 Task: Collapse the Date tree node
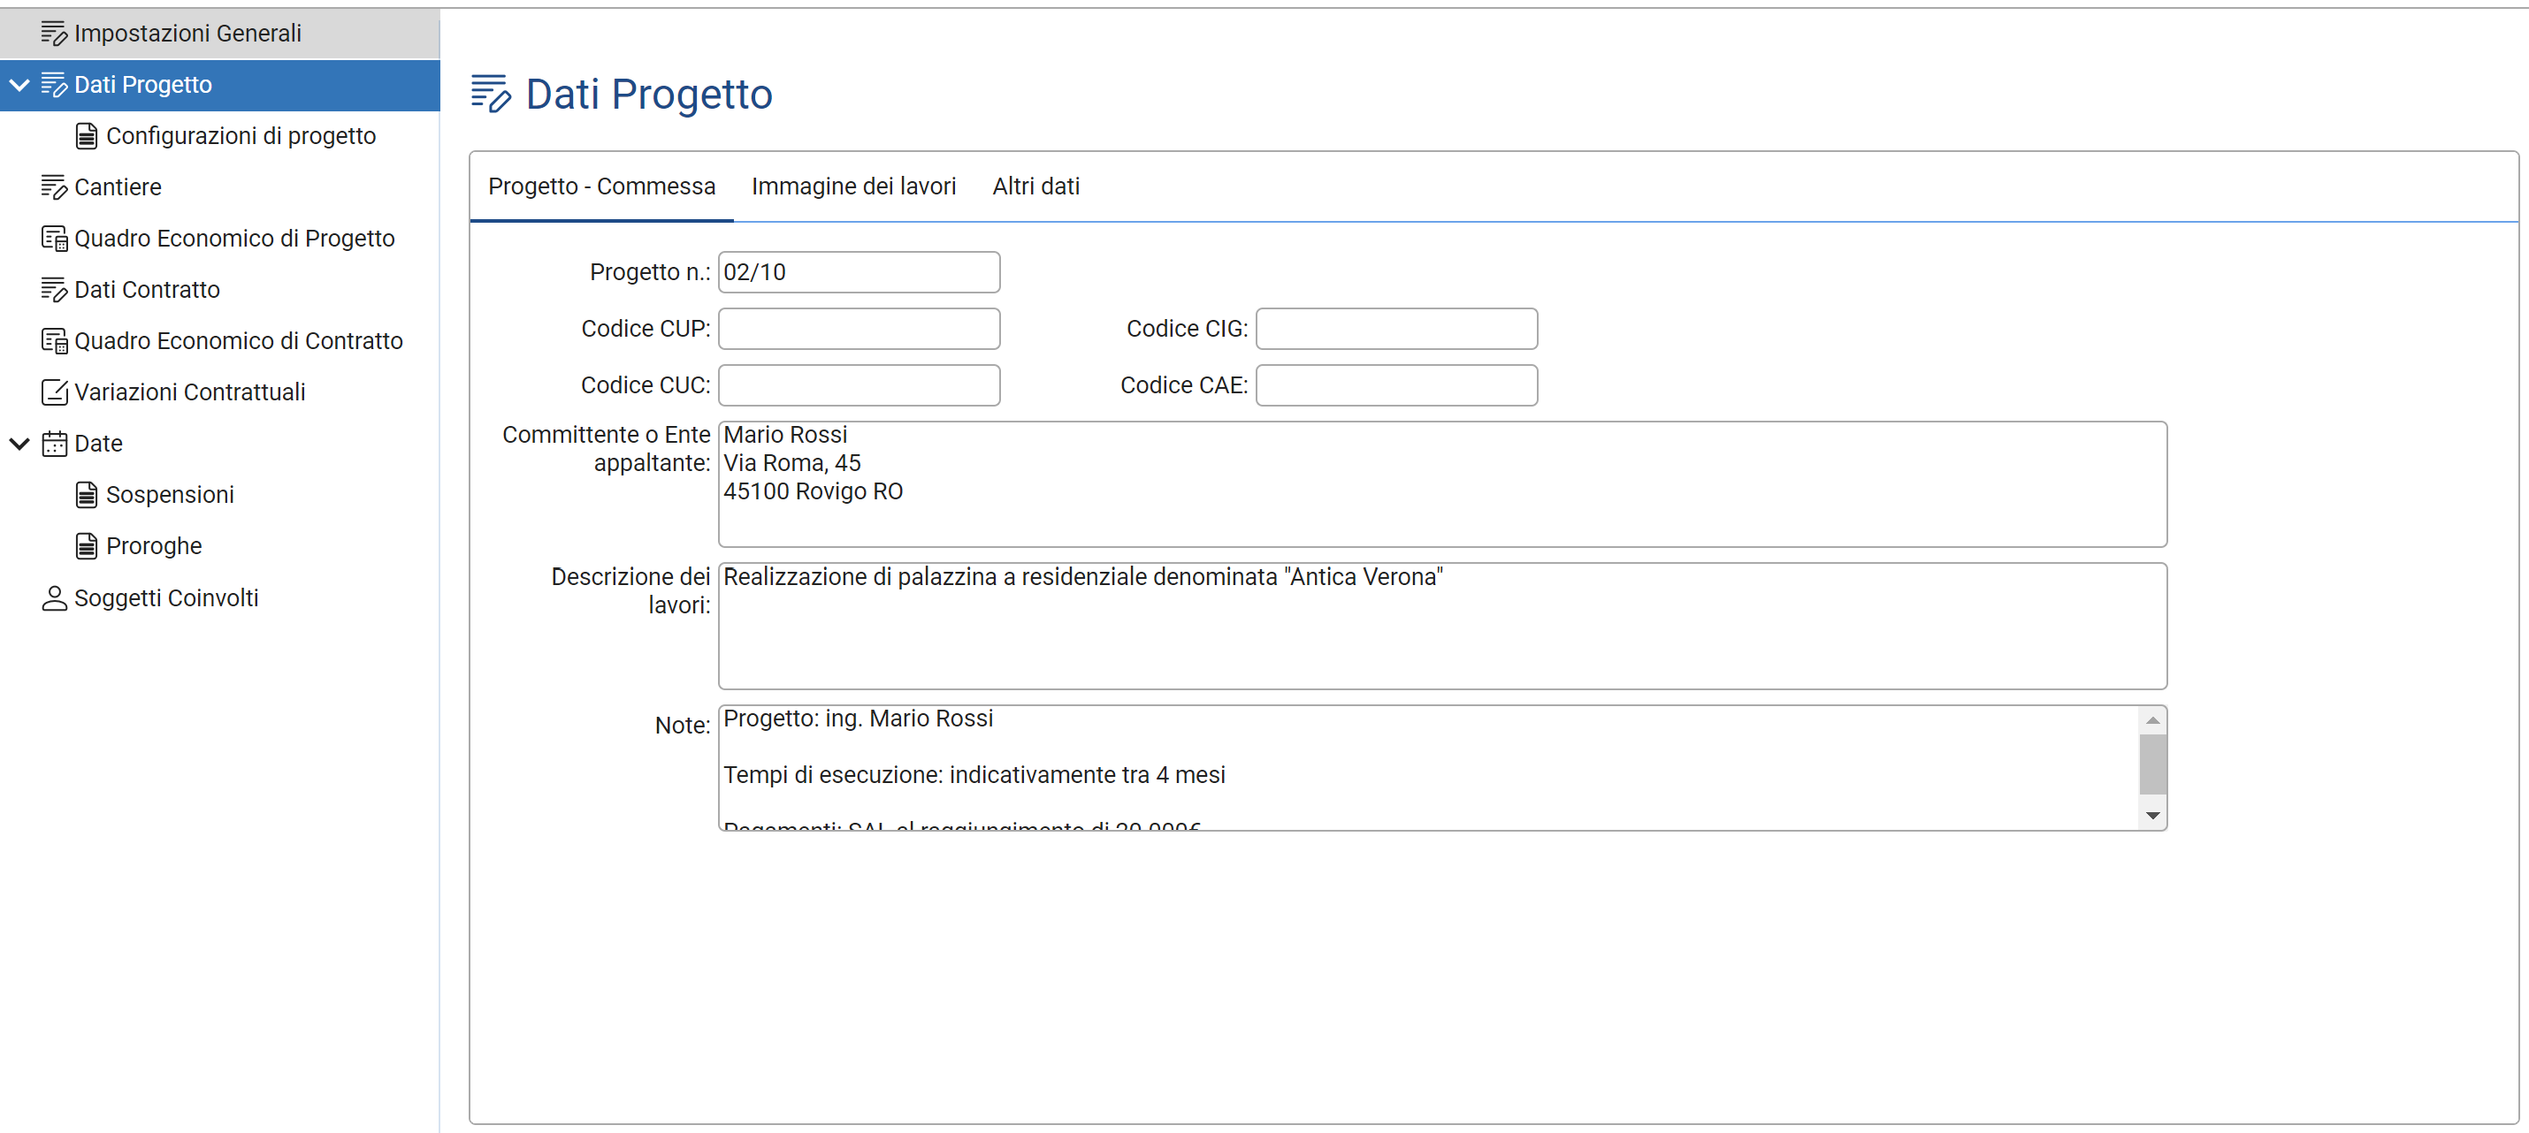point(19,444)
